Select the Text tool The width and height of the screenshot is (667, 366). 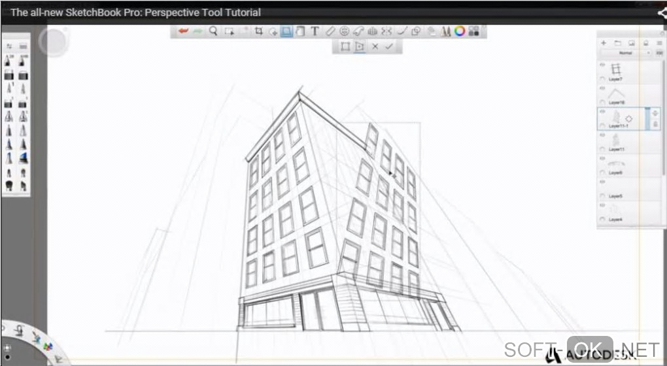[x=315, y=31]
